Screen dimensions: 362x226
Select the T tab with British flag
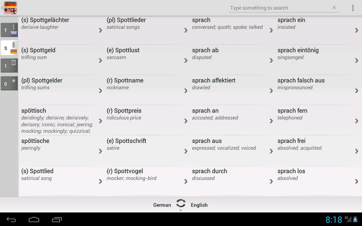[9, 30]
